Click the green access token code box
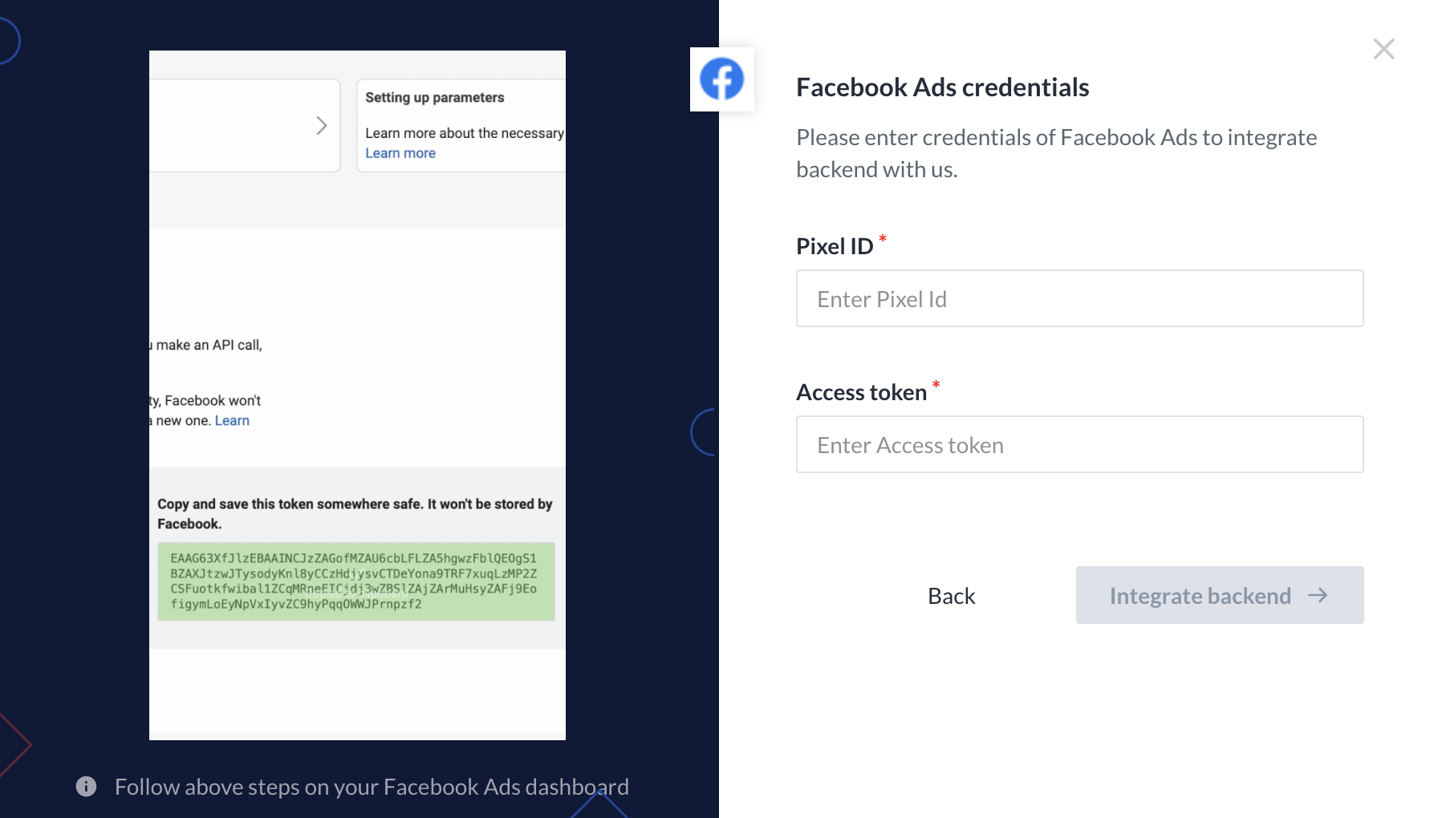Viewport: 1438px width, 818px height. pyautogui.click(x=355, y=581)
